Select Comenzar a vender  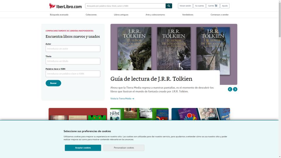(x=220, y=15)
